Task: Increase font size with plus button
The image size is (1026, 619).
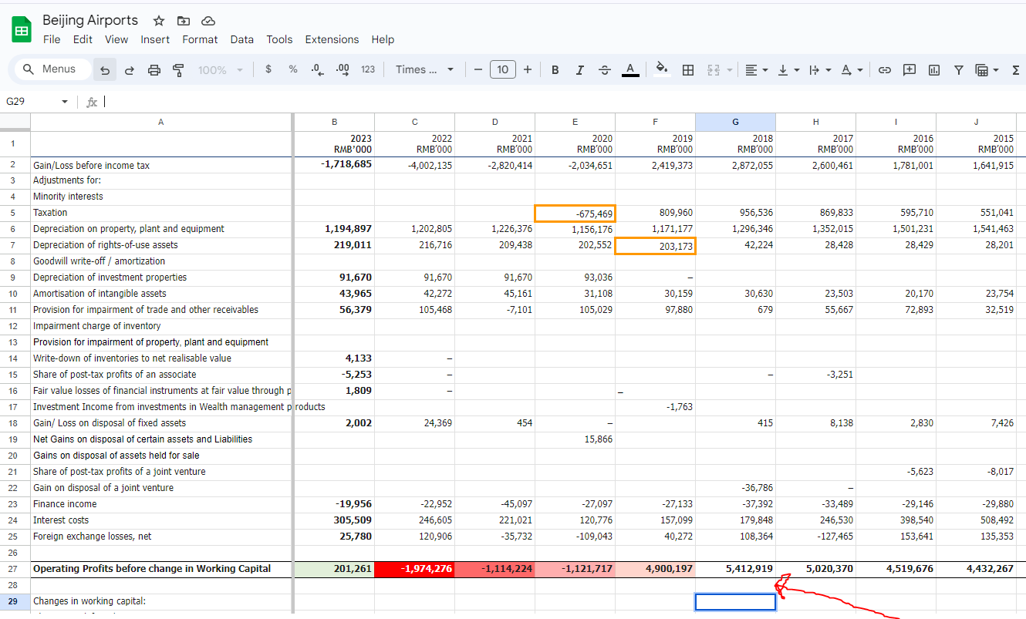Action: (528, 69)
